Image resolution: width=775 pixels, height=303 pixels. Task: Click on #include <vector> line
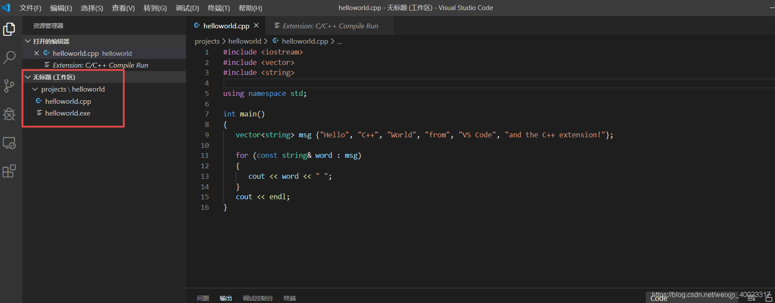[x=259, y=62]
